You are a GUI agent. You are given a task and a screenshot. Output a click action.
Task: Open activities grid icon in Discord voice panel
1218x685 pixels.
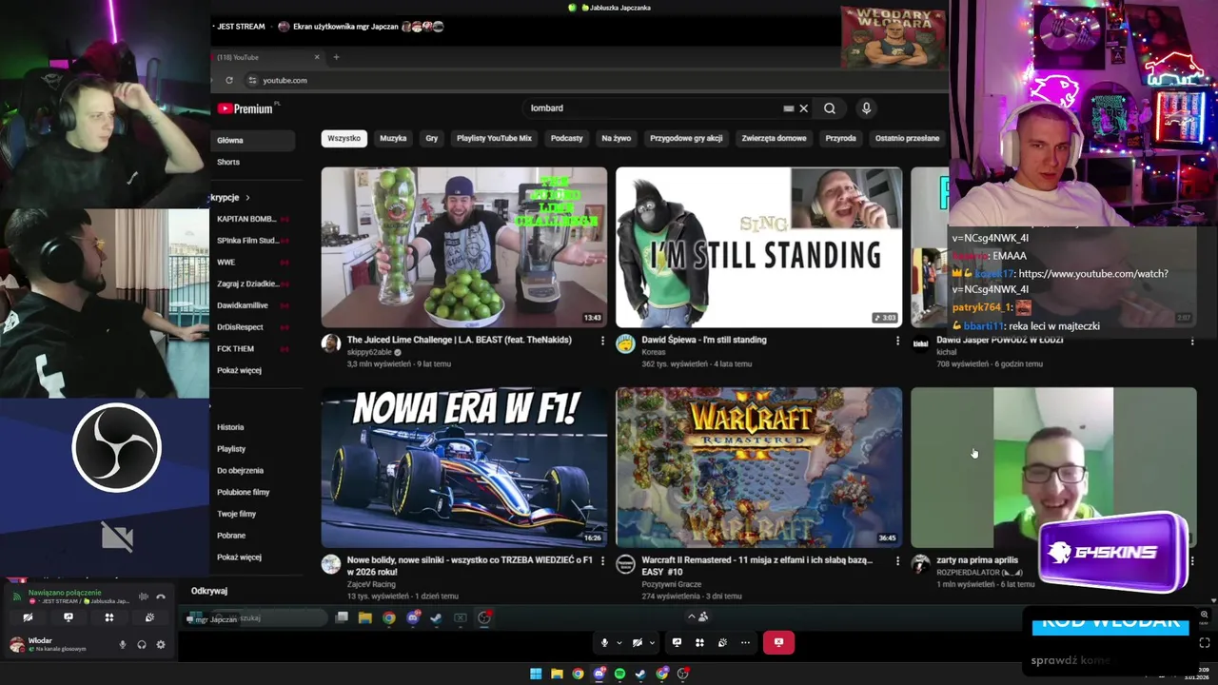coord(109,617)
